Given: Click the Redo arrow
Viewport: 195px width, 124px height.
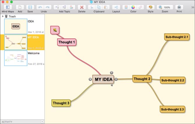Looking at the screenshot, I should (48, 7).
